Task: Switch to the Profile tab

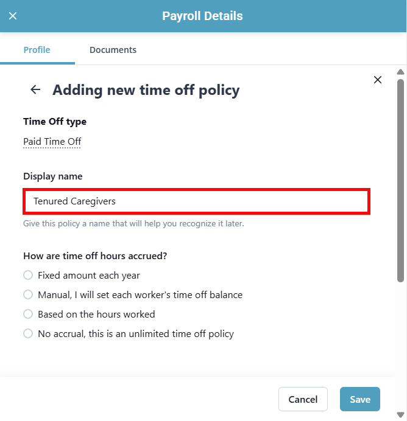Action: tap(37, 50)
